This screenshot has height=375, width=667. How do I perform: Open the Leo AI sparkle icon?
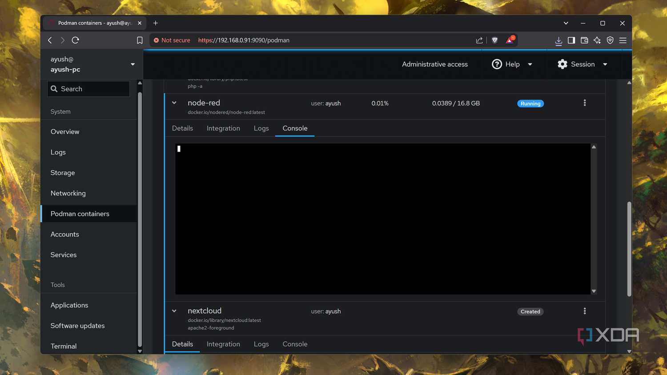597,40
